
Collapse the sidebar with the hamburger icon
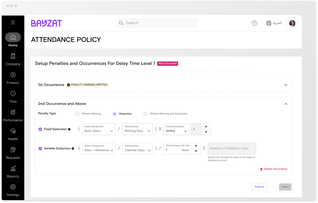point(13,22)
